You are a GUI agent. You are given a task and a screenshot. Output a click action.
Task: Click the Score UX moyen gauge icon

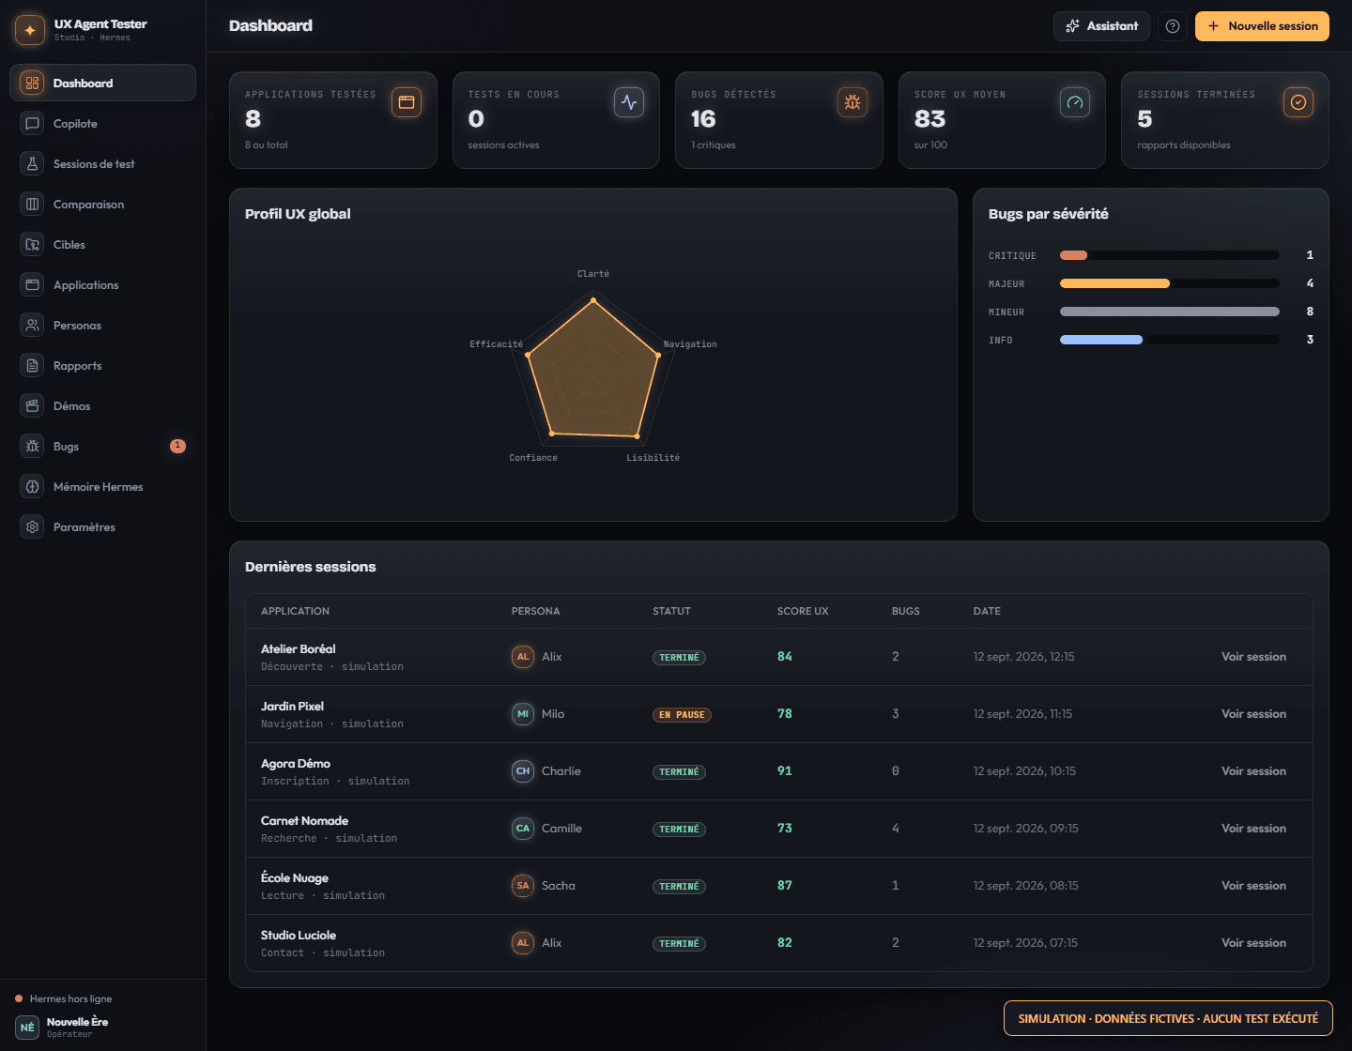[1075, 102]
